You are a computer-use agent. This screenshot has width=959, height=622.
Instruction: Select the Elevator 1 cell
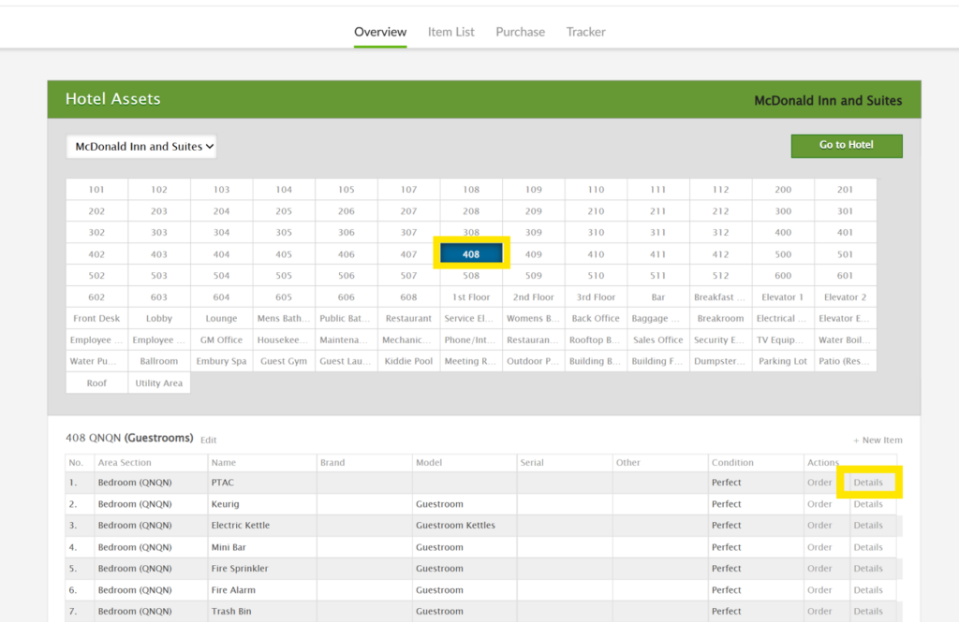(783, 297)
